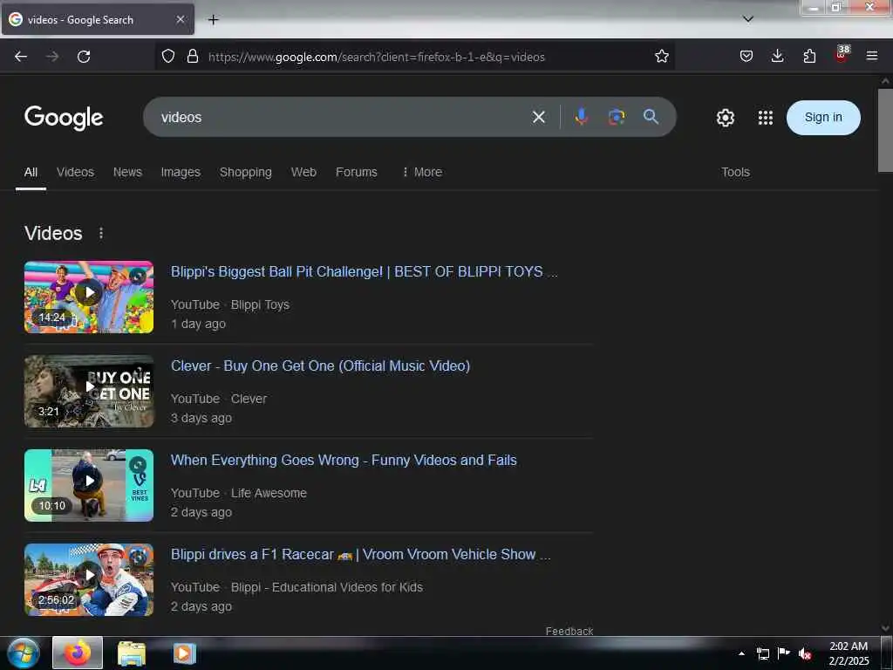Search by image using Google Lens
893x670 pixels.
(617, 117)
